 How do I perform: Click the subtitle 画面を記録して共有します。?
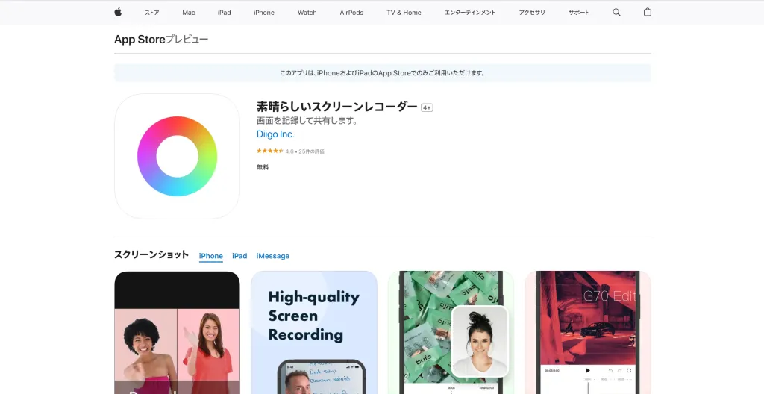[x=307, y=121]
